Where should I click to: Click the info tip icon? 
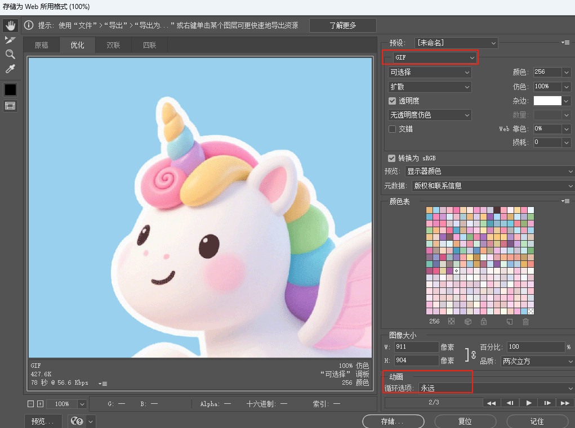29,25
